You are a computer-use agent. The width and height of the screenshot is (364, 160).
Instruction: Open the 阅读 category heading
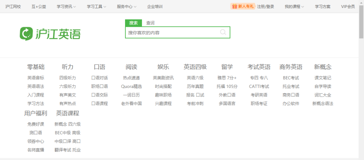[131, 67]
